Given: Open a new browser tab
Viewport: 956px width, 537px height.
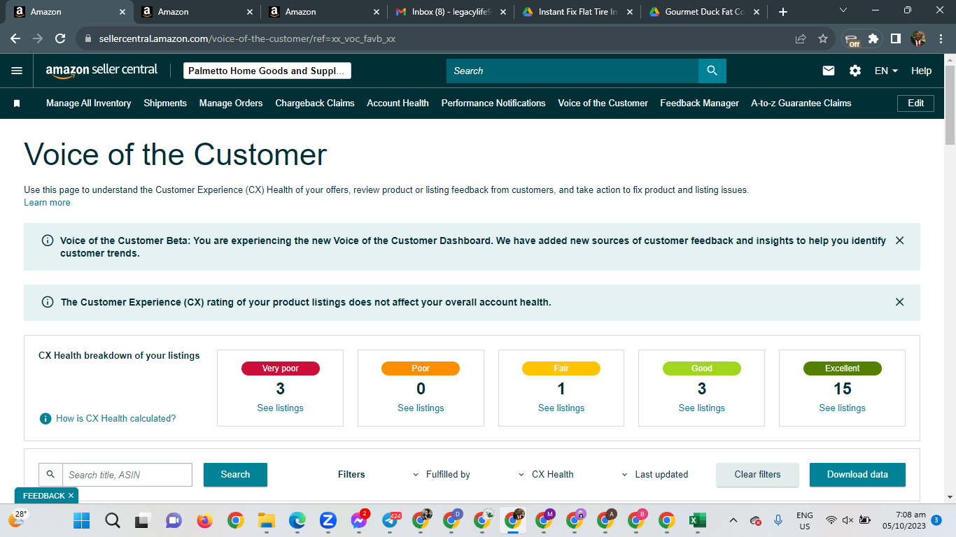Looking at the screenshot, I should (783, 12).
